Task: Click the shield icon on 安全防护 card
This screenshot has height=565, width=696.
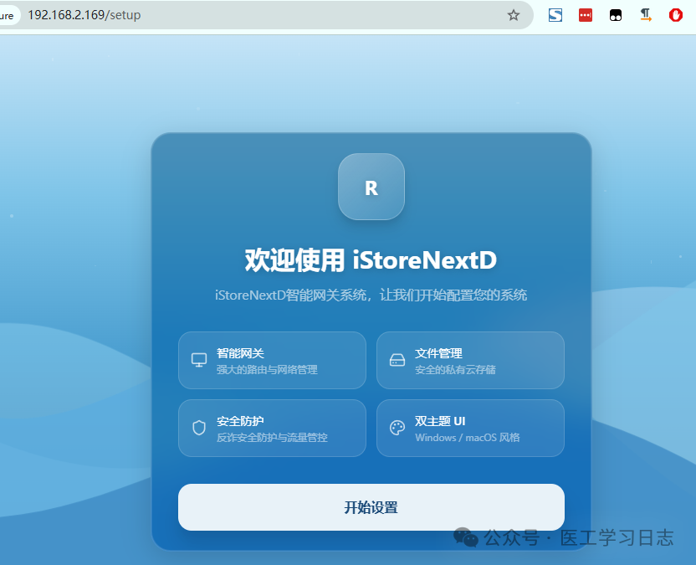Action: click(x=199, y=428)
